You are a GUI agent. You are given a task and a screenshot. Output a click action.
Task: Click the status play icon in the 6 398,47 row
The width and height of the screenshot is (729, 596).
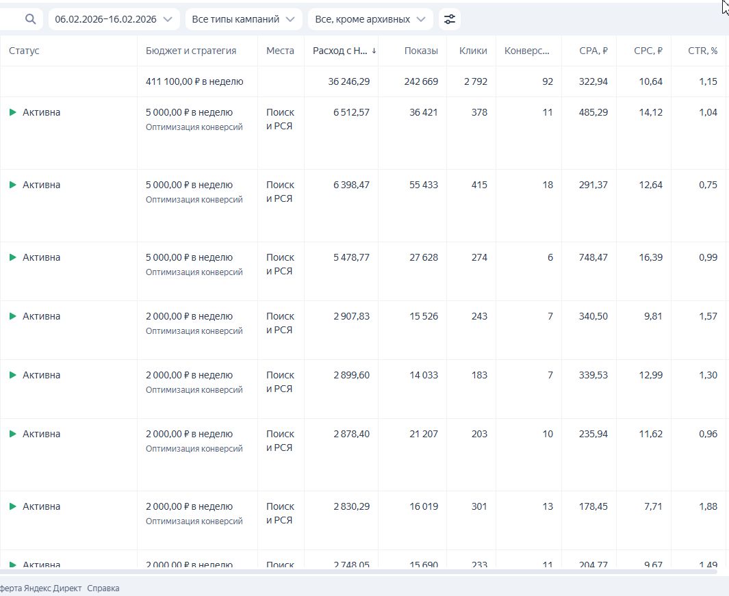pyautogui.click(x=12, y=185)
